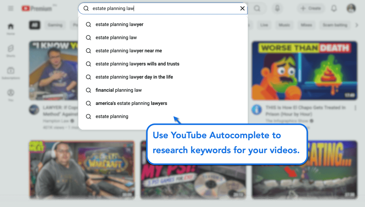Image resolution: width=365 pixels, height=207 pixels.
Task: Choose suggestion 'estate planning lawyer'
Action: pos(163,25)
